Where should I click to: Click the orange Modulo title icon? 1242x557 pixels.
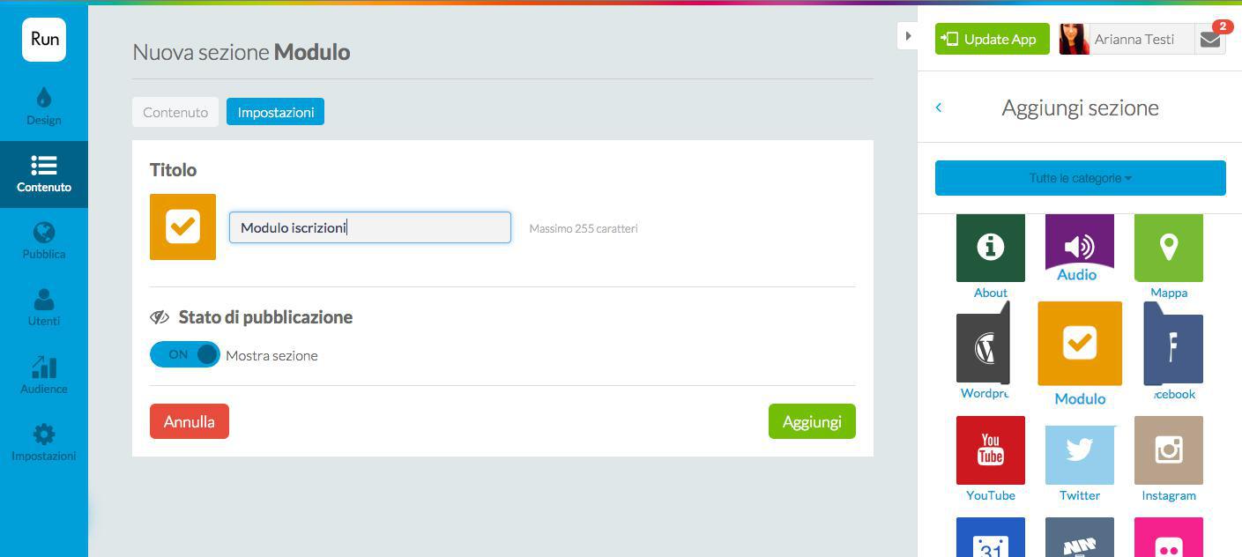point(182,227)
